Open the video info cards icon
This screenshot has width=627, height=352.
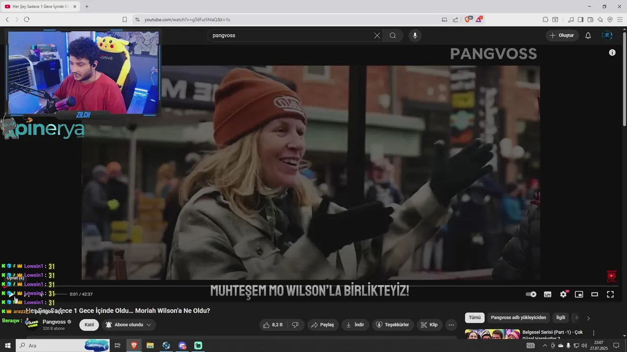coord(612,52)
